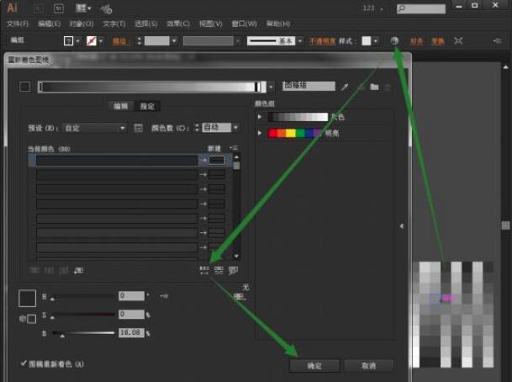Viewport: 512px width, 382px height.
Task: Click the 颜色数 stepper arrows
Action: [x=197, y=128]
